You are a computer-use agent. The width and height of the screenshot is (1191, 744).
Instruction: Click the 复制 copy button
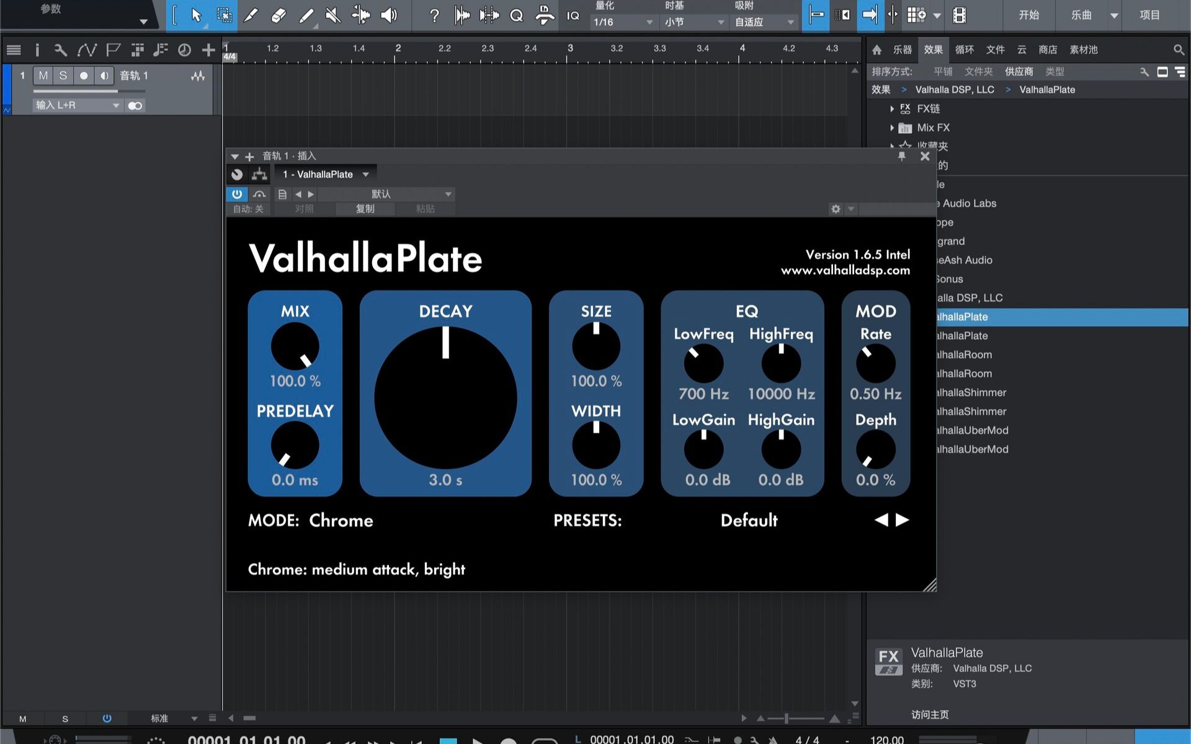365,209
